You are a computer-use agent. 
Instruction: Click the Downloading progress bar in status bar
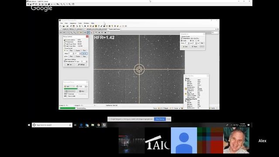[x=68, y=108]
